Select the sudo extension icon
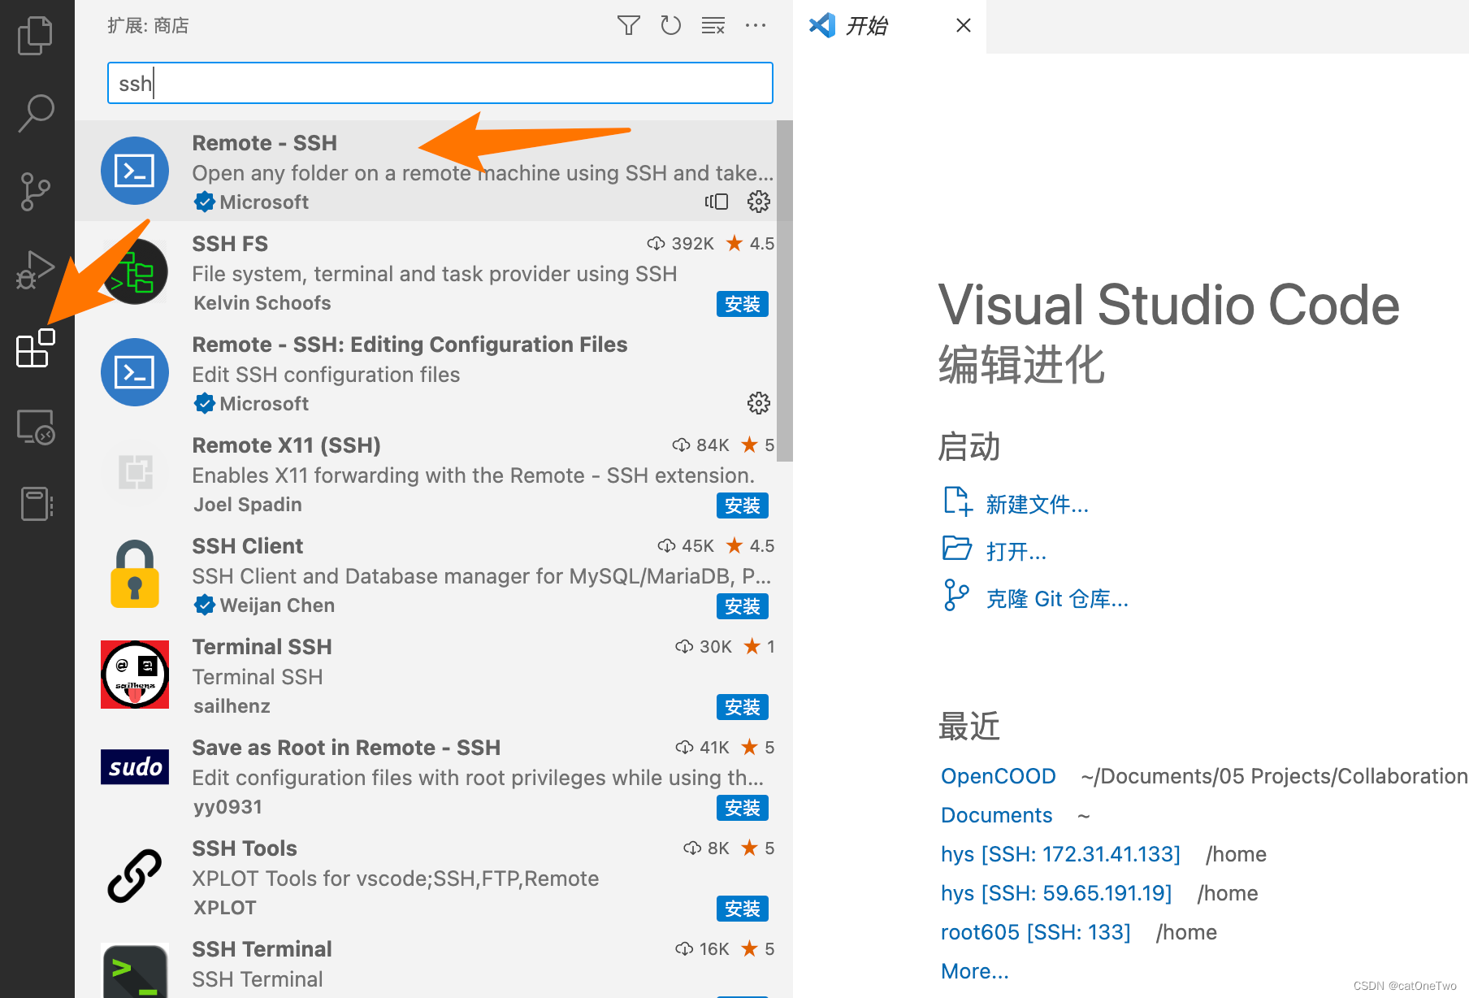The width and height of the screenshot is (1469, 998). pyautogui.click(x=135, y=766)
